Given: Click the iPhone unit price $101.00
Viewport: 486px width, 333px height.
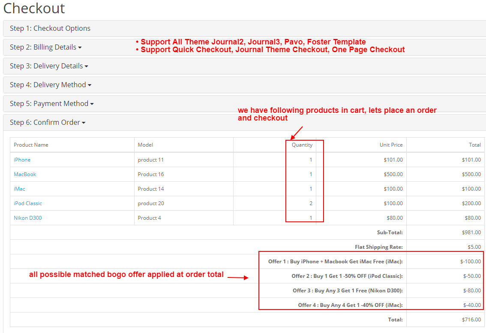Looking at the screenshot, I should (x=393, y=160).
